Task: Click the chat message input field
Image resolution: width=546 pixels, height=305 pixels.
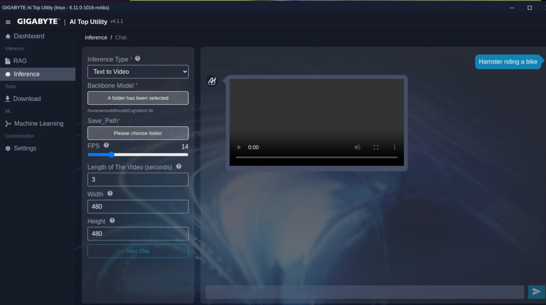Action: (x=364, y=292)
